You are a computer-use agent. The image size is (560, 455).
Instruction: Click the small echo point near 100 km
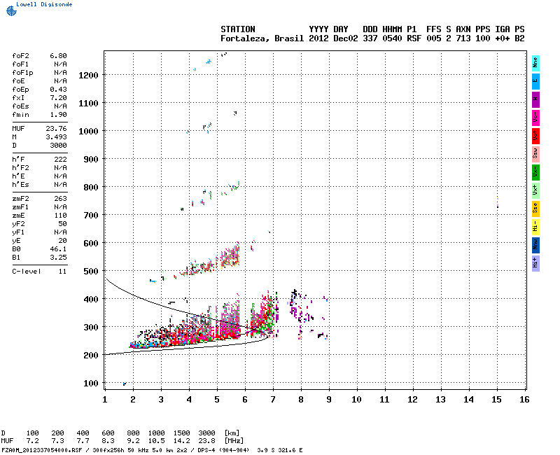125,384
